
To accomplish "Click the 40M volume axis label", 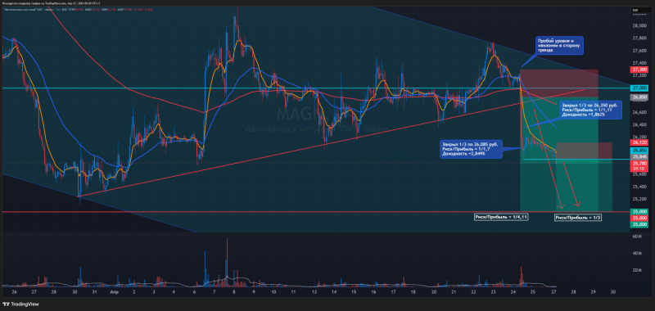I will [637, 254].
